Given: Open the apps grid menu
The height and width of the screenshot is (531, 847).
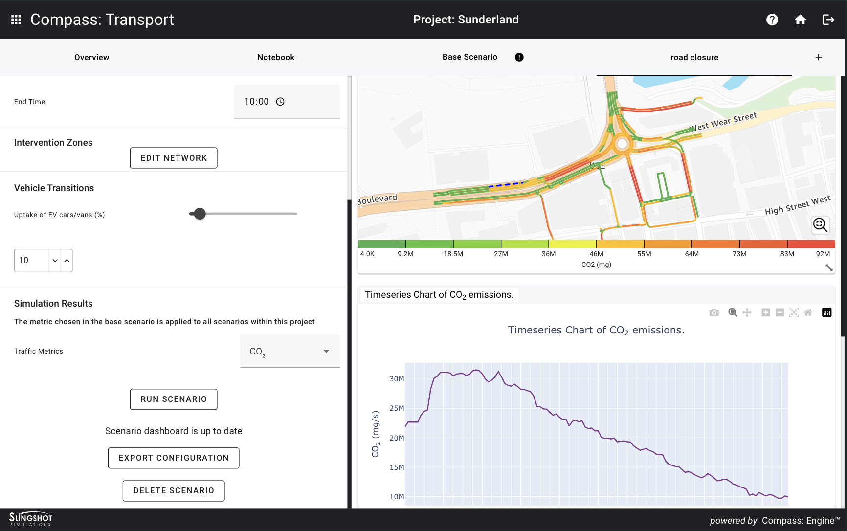Looking at the screenshot, I should point(16,20).
